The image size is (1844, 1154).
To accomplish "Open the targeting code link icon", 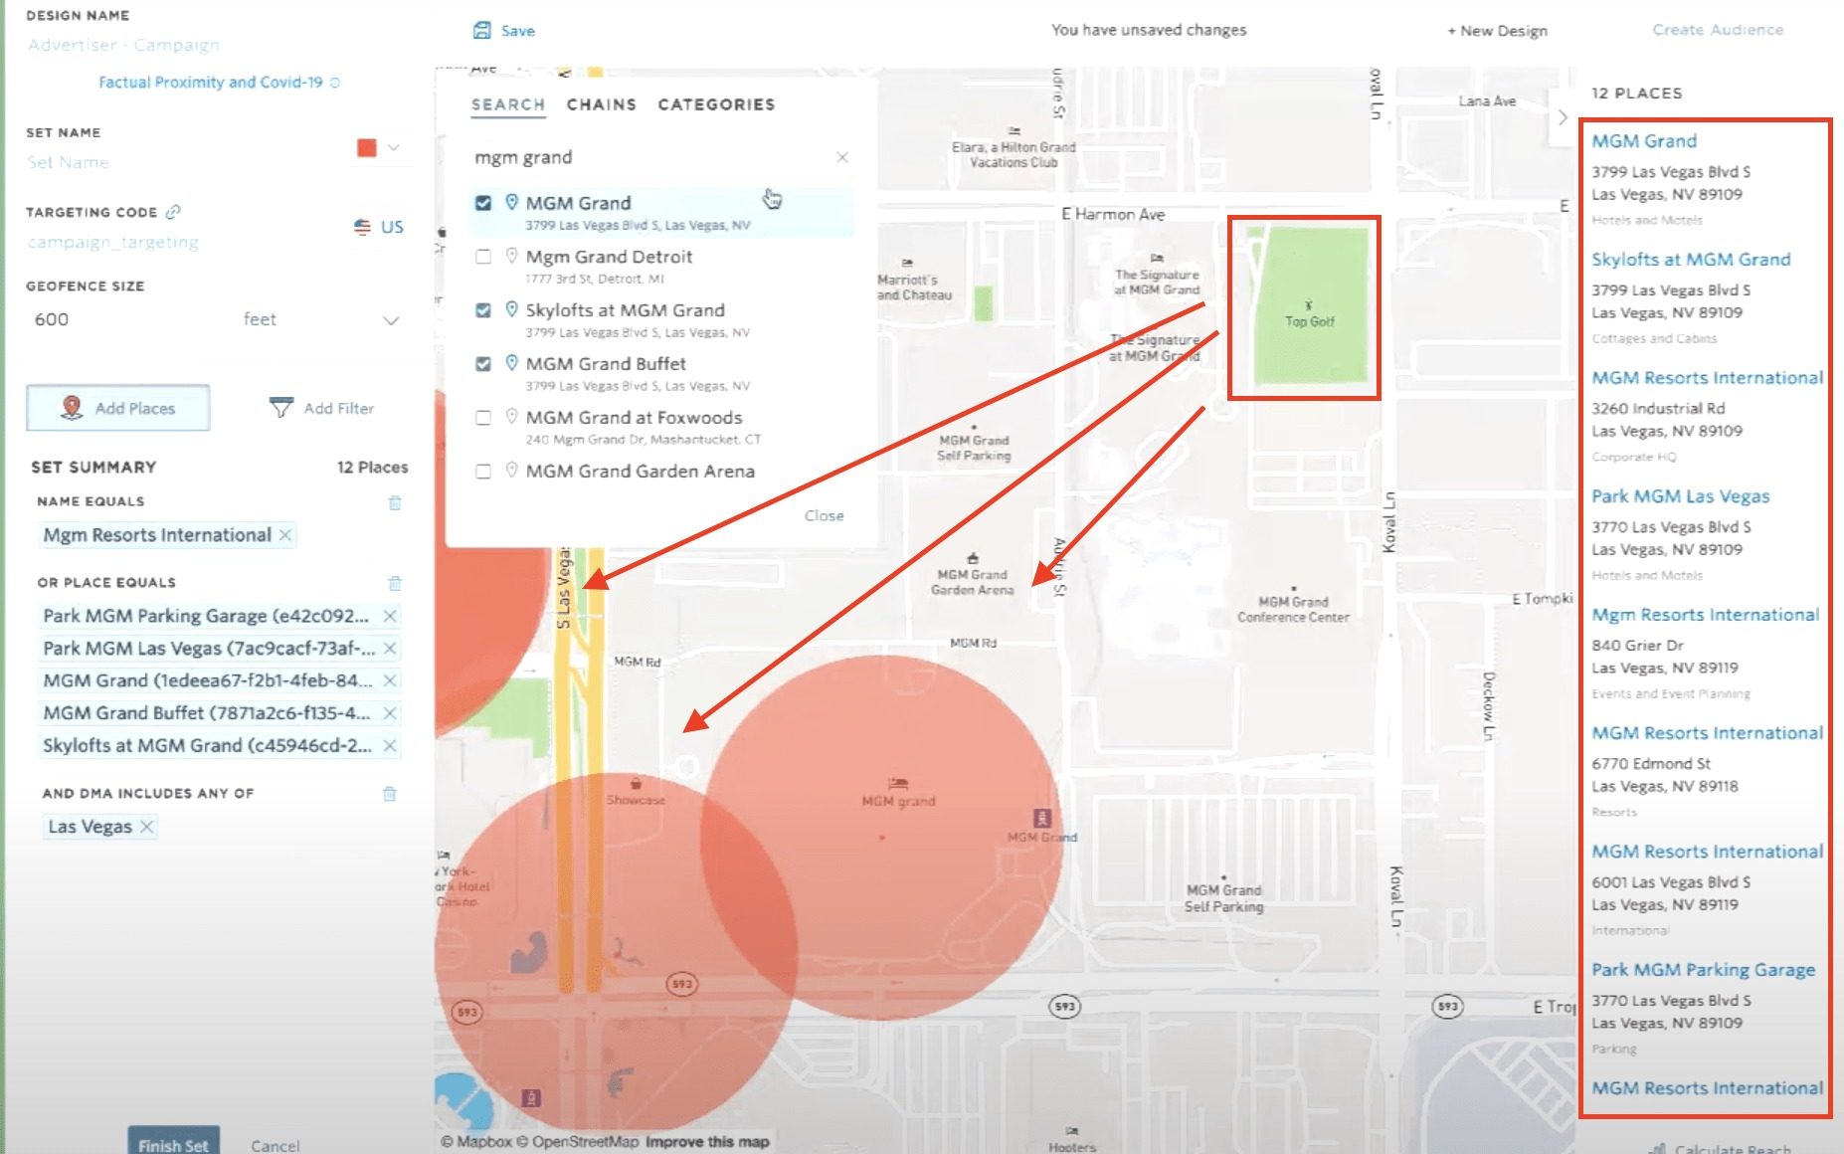I will 173,212.
